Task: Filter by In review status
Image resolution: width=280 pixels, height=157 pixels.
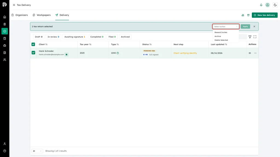Action: (53, 37)
